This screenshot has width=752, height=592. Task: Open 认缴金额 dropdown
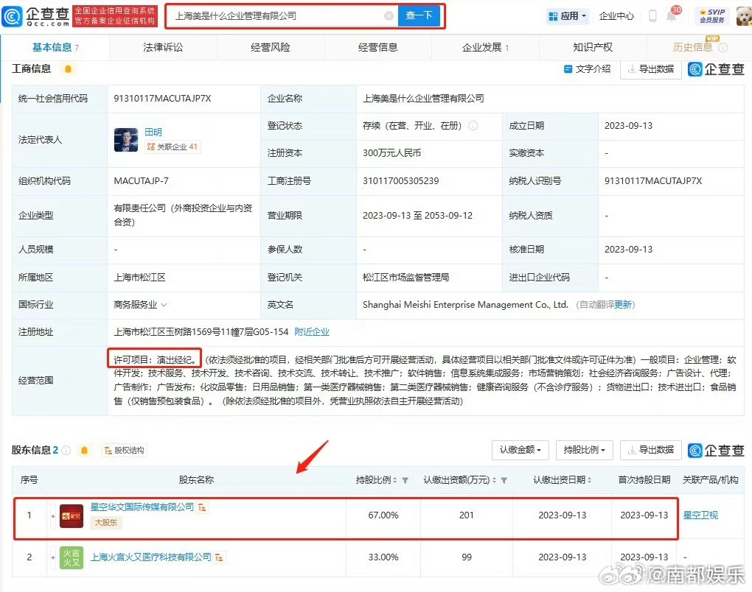pos(521,450)
